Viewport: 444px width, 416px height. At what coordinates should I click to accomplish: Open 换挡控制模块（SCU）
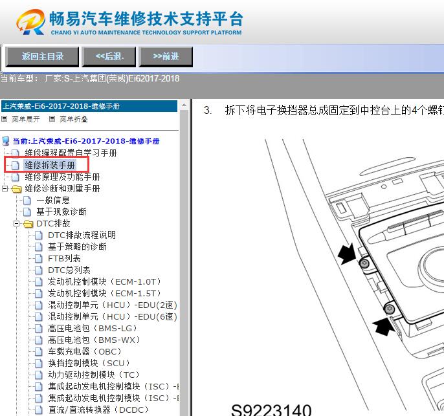click(89, 363)
